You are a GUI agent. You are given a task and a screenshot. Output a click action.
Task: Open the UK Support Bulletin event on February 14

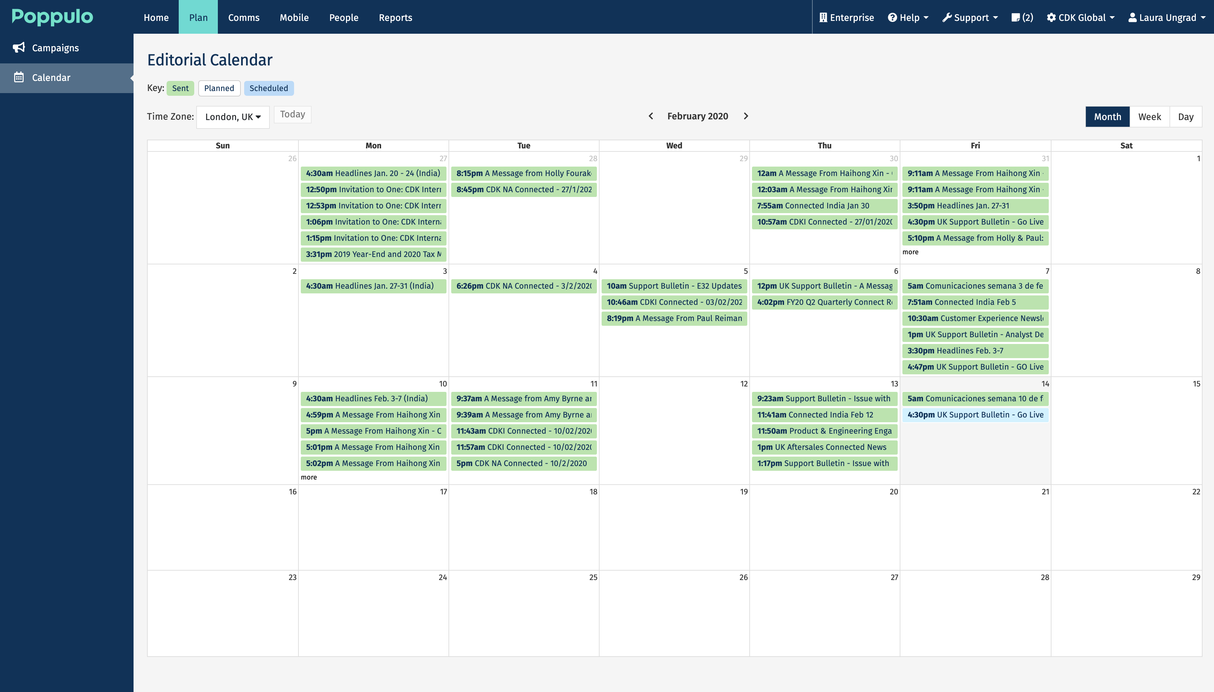point(975,414)
